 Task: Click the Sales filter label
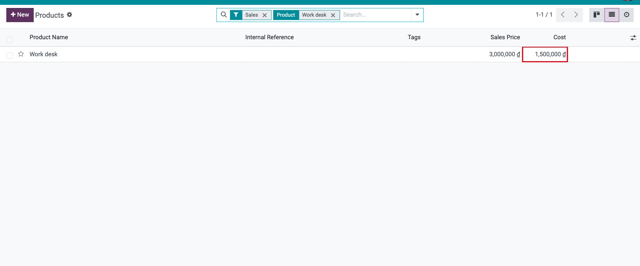pos(251,15)
